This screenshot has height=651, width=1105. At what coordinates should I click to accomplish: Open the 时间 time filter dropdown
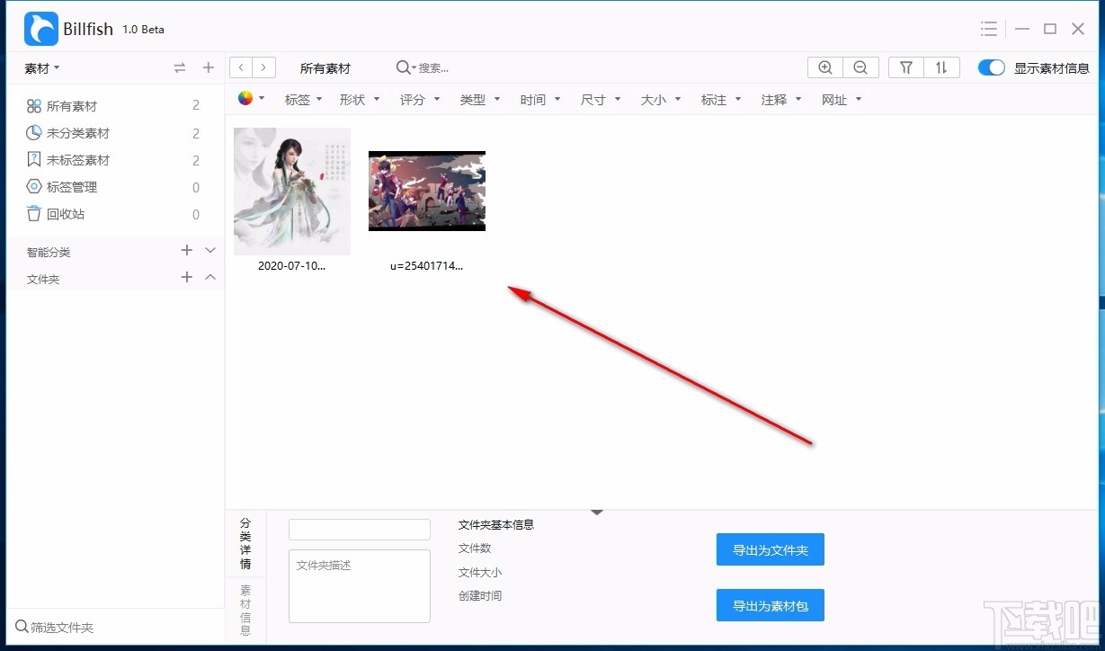click(x=539, y=99)
